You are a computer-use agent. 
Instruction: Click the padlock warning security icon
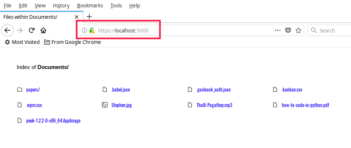point(92,31)
